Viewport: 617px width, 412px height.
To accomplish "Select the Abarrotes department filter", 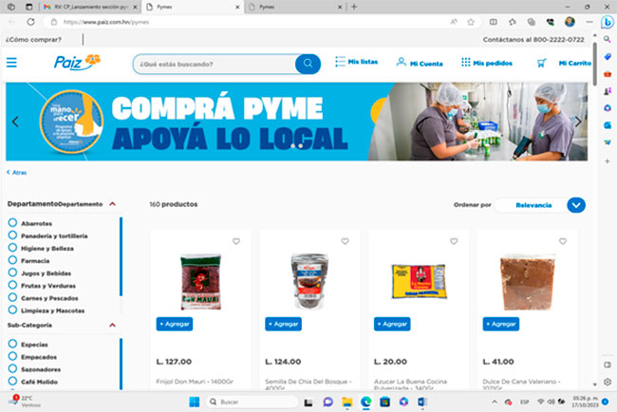I will pos(13,223).
